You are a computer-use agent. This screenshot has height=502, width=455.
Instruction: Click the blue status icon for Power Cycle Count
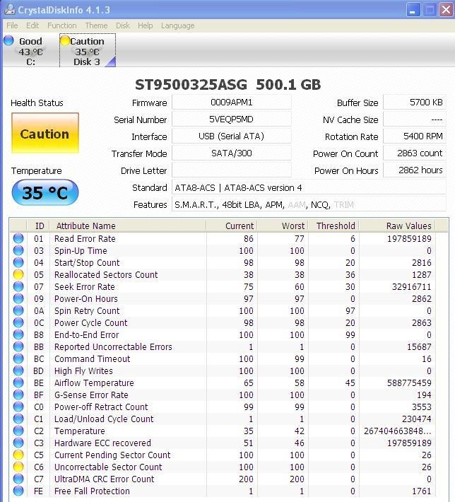[x=18, y=322]
